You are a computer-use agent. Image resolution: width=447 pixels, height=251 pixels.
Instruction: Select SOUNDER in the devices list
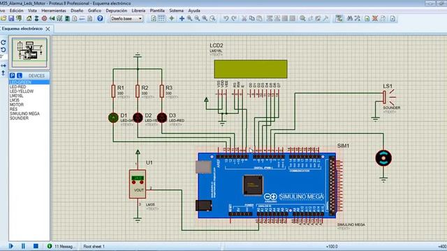pos(29,118)
